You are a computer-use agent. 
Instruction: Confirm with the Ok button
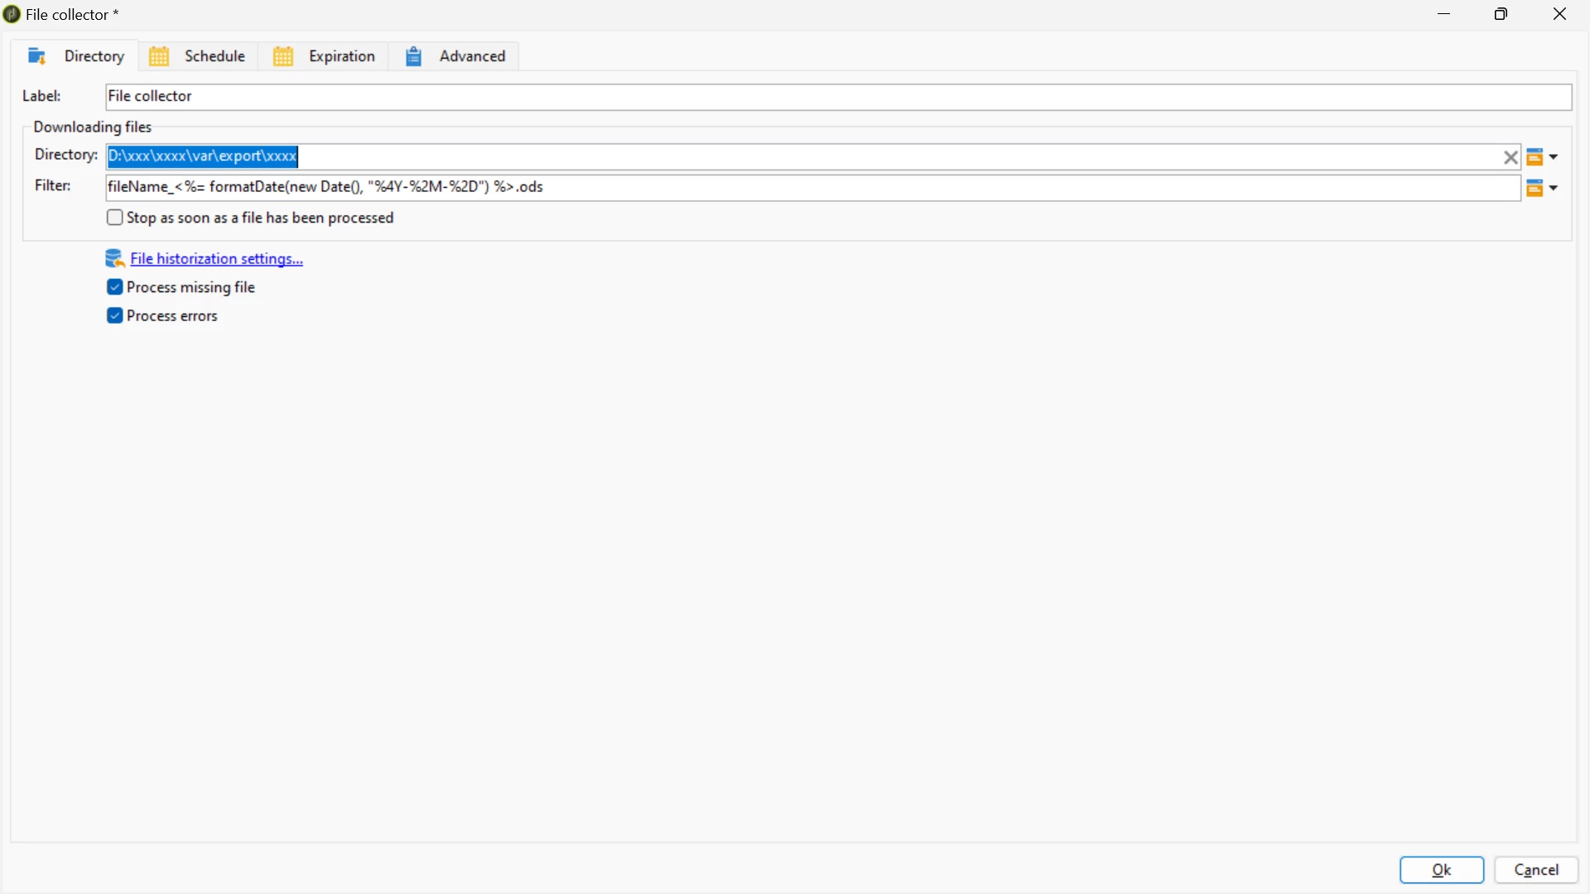coord(1442,870)
